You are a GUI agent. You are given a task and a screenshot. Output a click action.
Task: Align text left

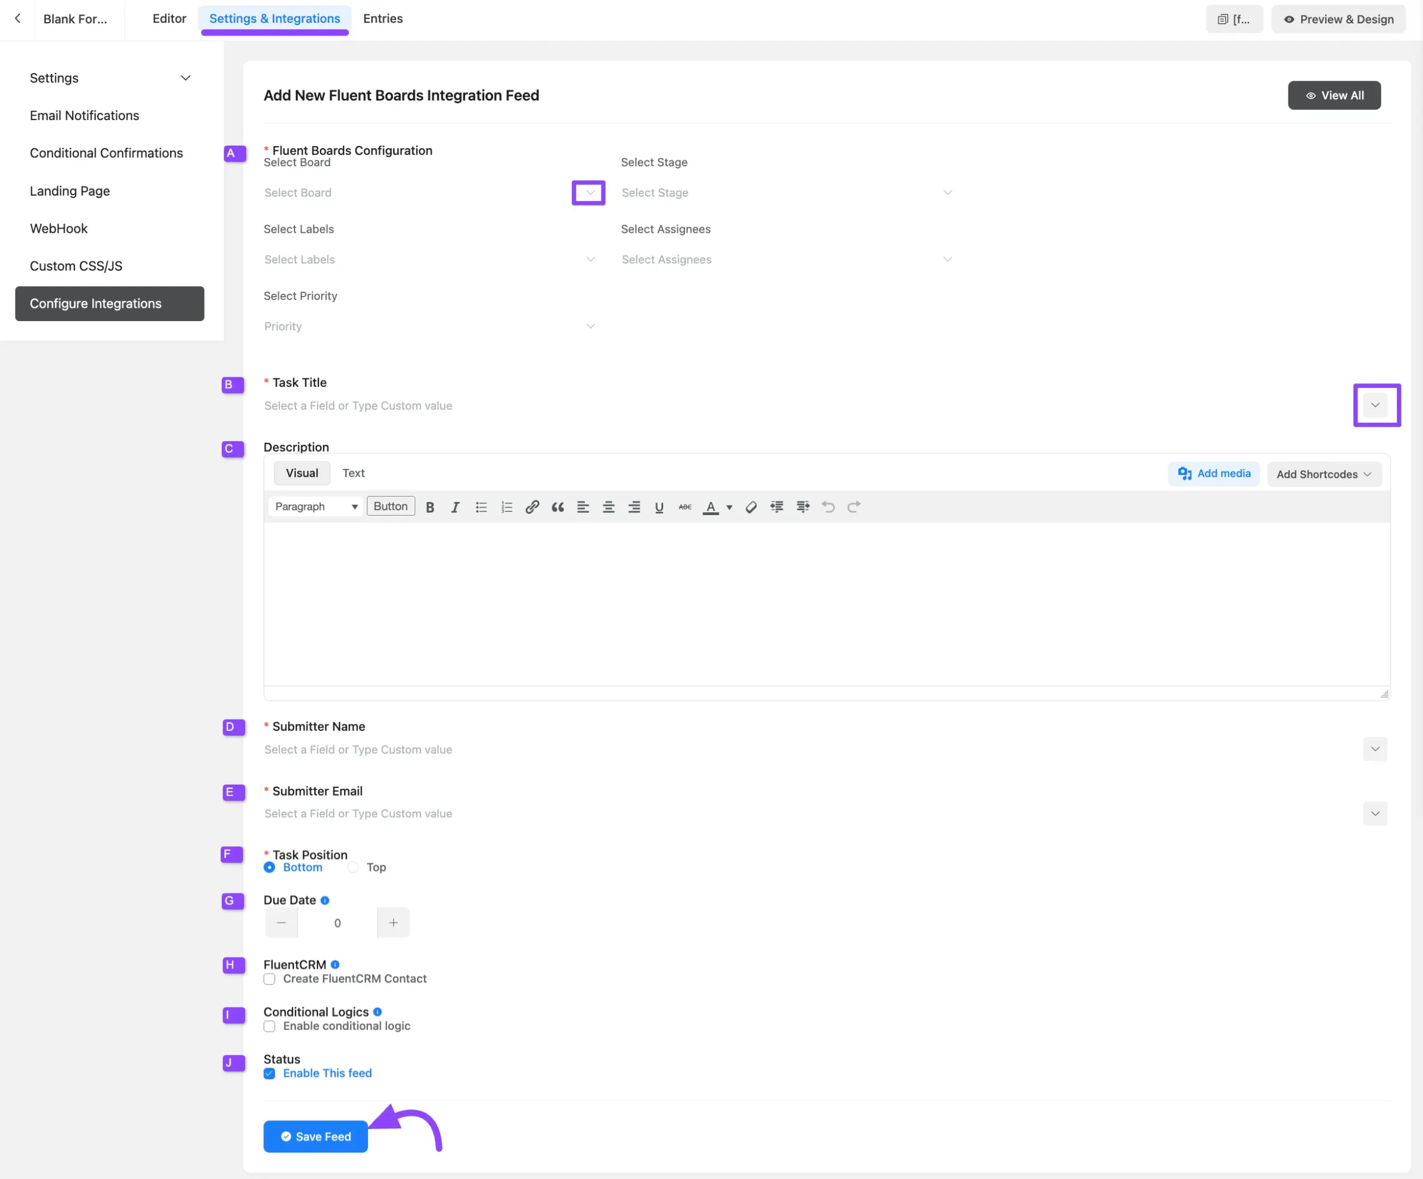tap(583, 507)
